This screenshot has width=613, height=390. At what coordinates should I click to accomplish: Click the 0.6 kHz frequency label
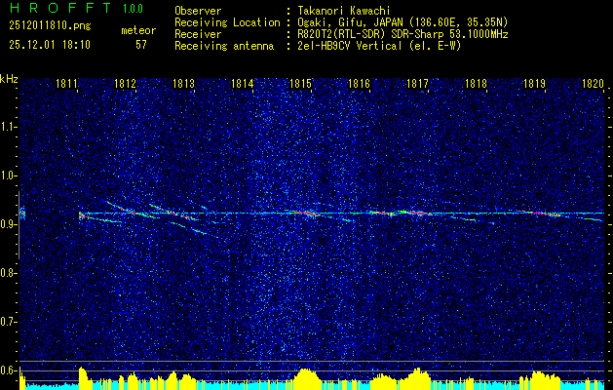[x=9, y=370]
